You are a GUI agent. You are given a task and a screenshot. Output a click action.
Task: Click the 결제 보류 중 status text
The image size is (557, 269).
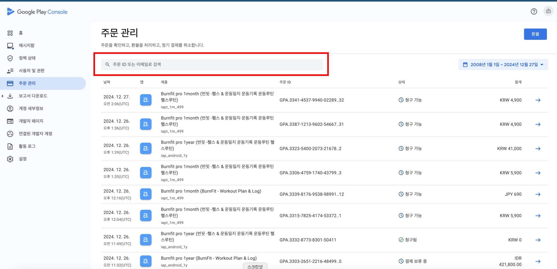(x=416, y=261)
